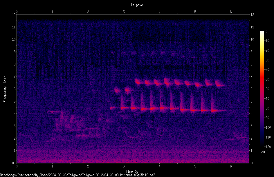
Task: Click the -50 label on color scale
Action: 267,79
